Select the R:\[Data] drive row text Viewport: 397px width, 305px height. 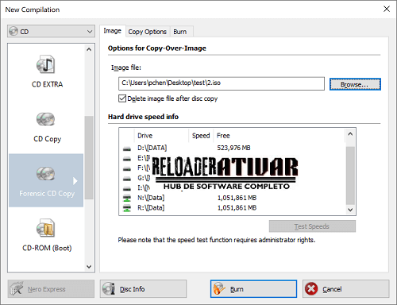(x=151, y=208)
